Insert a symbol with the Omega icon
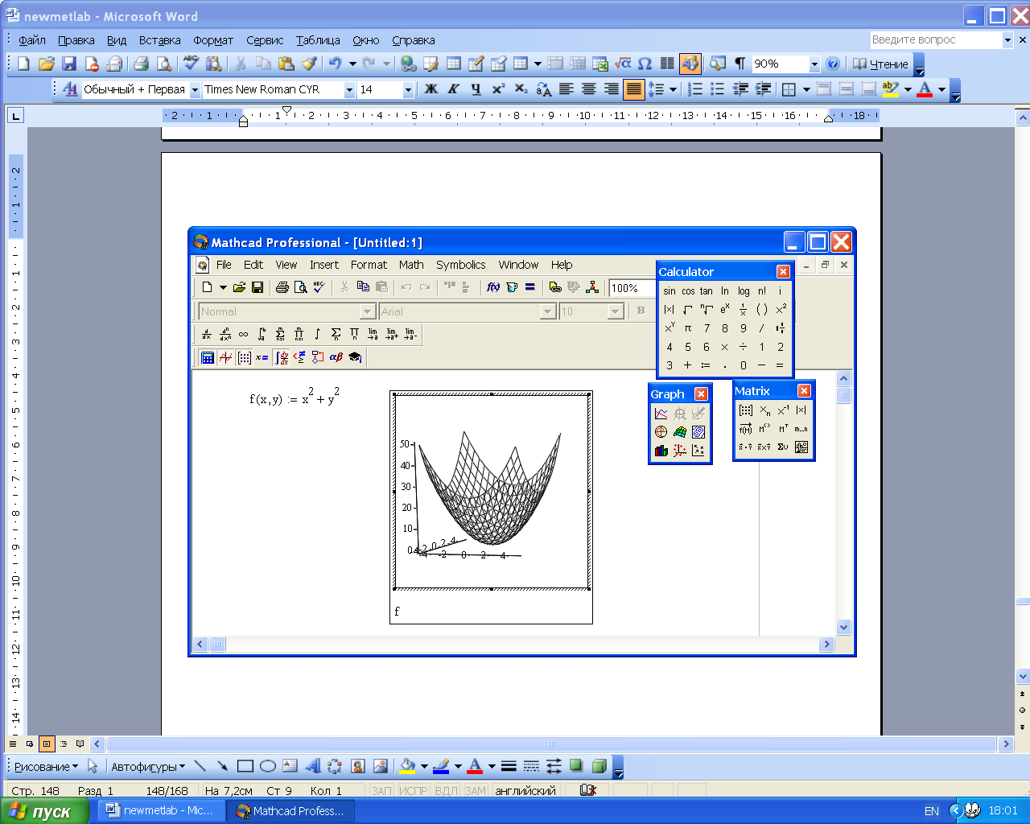 point(645,64)
